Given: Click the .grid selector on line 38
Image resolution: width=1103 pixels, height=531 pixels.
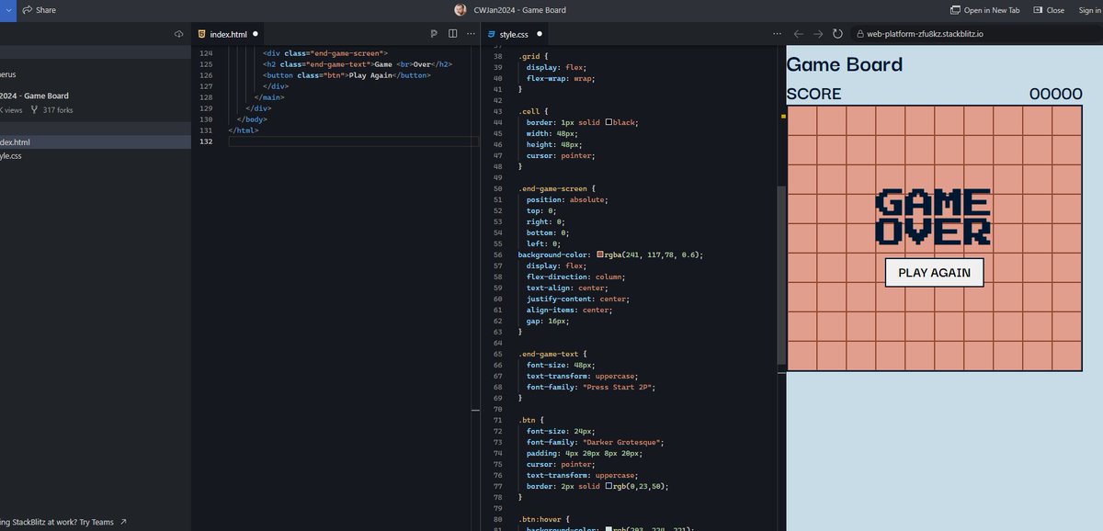Looking at the screenshot, I should [x=529, y=56].
